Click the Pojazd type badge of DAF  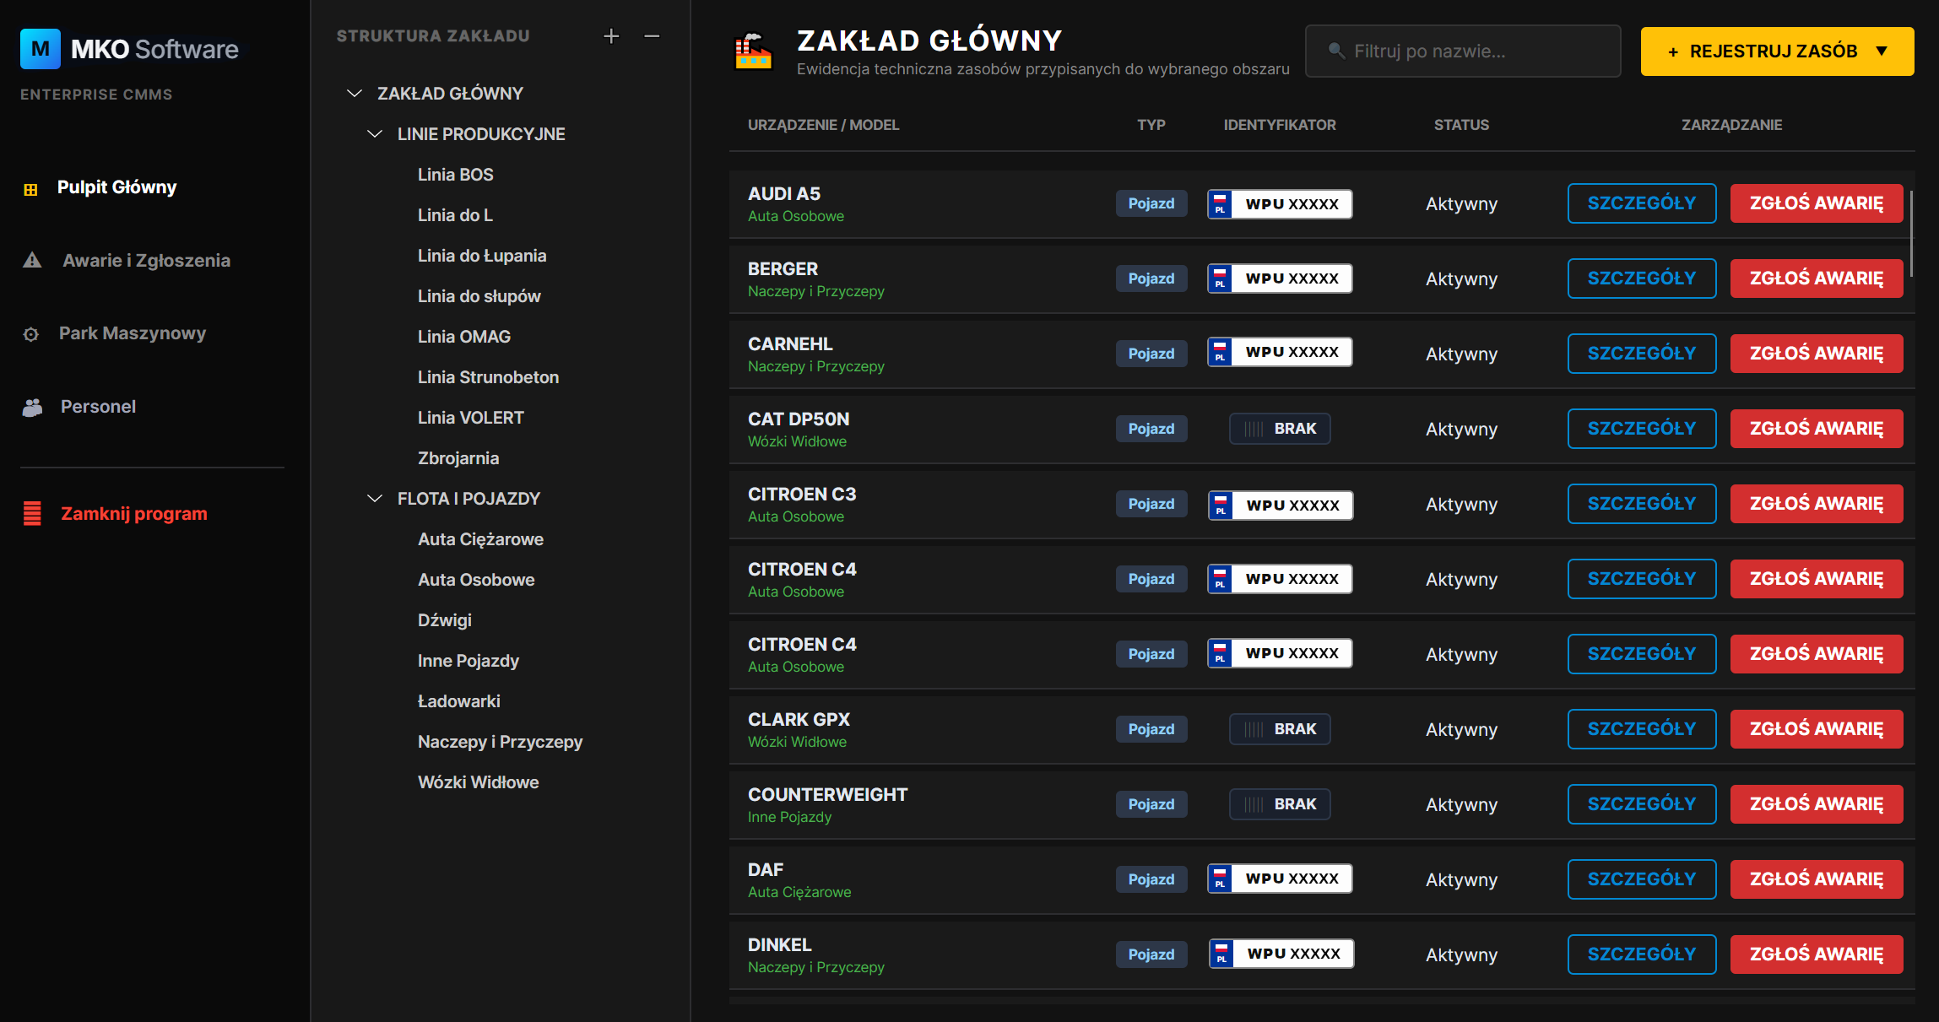click(x=1151, y=879)
